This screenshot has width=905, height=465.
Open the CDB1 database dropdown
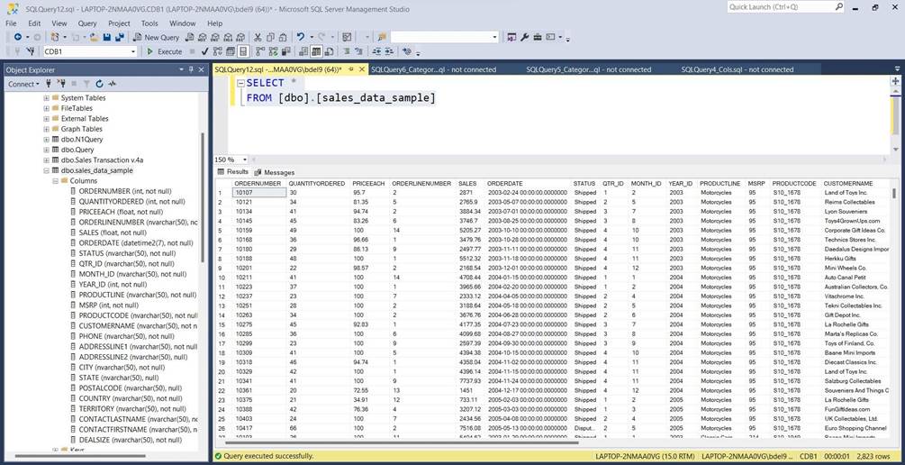click(133, 51)
